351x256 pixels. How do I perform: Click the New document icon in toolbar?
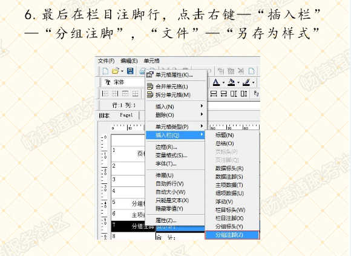click(105, 71)
